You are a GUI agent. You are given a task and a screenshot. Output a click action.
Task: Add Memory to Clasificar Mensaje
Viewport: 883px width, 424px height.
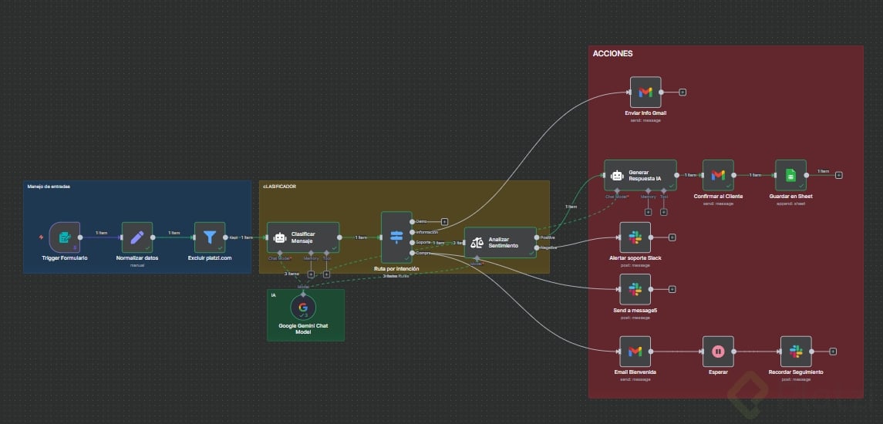point(311,274)
